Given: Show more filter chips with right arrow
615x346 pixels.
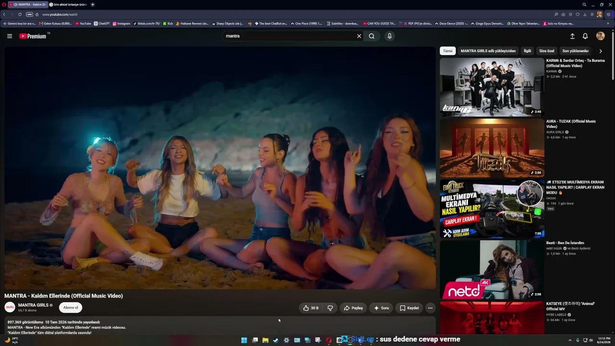Looking at the screenshot, I should [601, 51].
